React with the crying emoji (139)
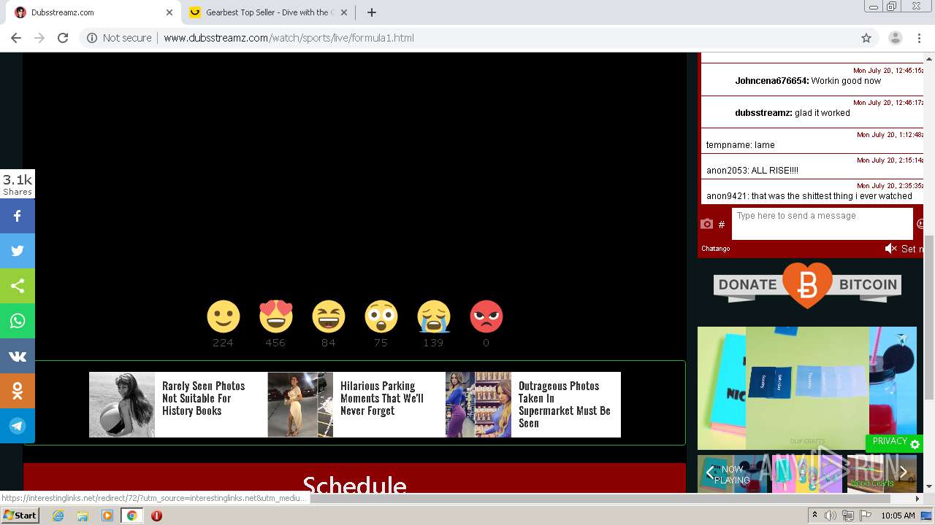Image resolution: width=935 pixels, height=525 pixels. 433,317
